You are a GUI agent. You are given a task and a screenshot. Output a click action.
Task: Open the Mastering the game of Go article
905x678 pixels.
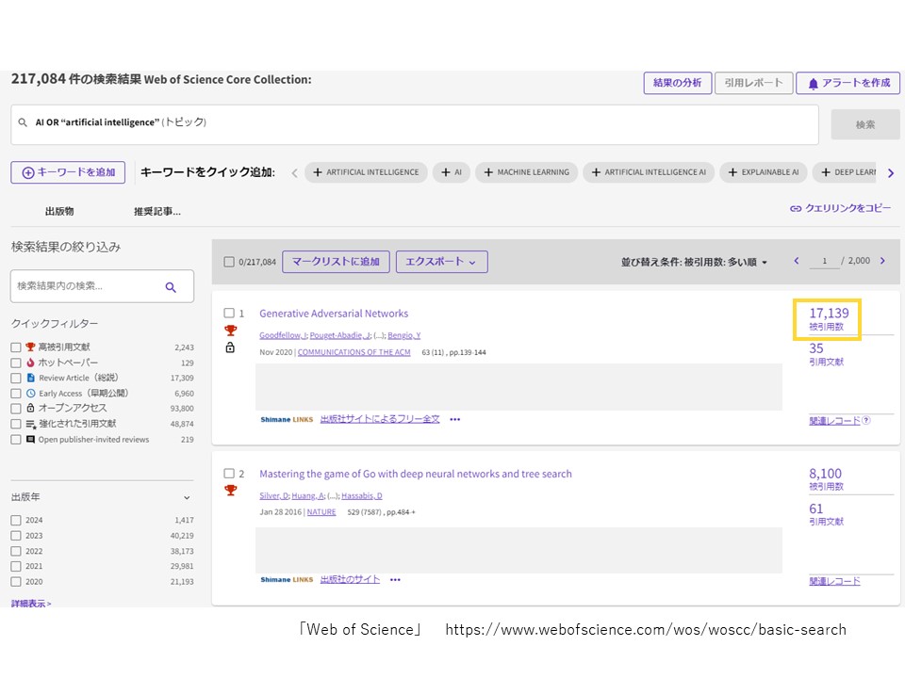(416, 474)
